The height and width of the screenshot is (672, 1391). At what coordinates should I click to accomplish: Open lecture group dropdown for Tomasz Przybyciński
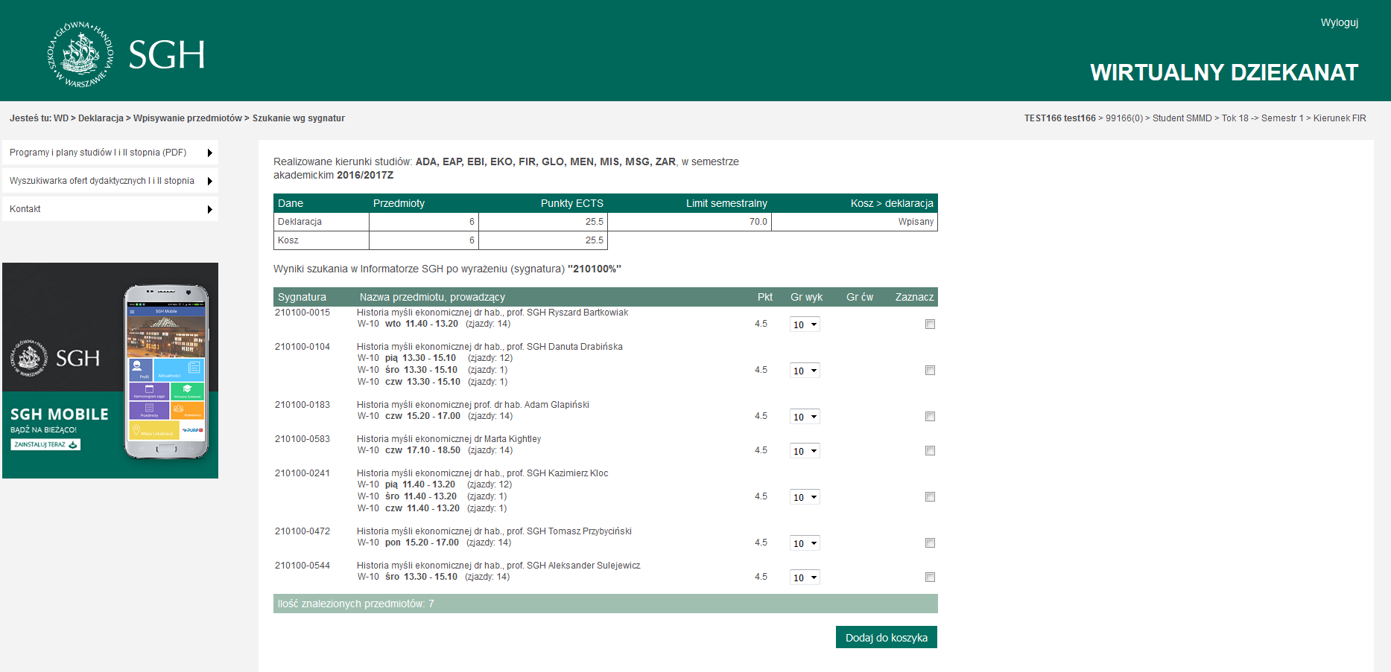coord(805,543)
